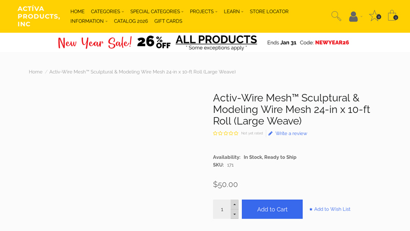The width and height of the screenshot is (410, 231).
Task: Click the Home breadcrumb link
Action: 35,72
